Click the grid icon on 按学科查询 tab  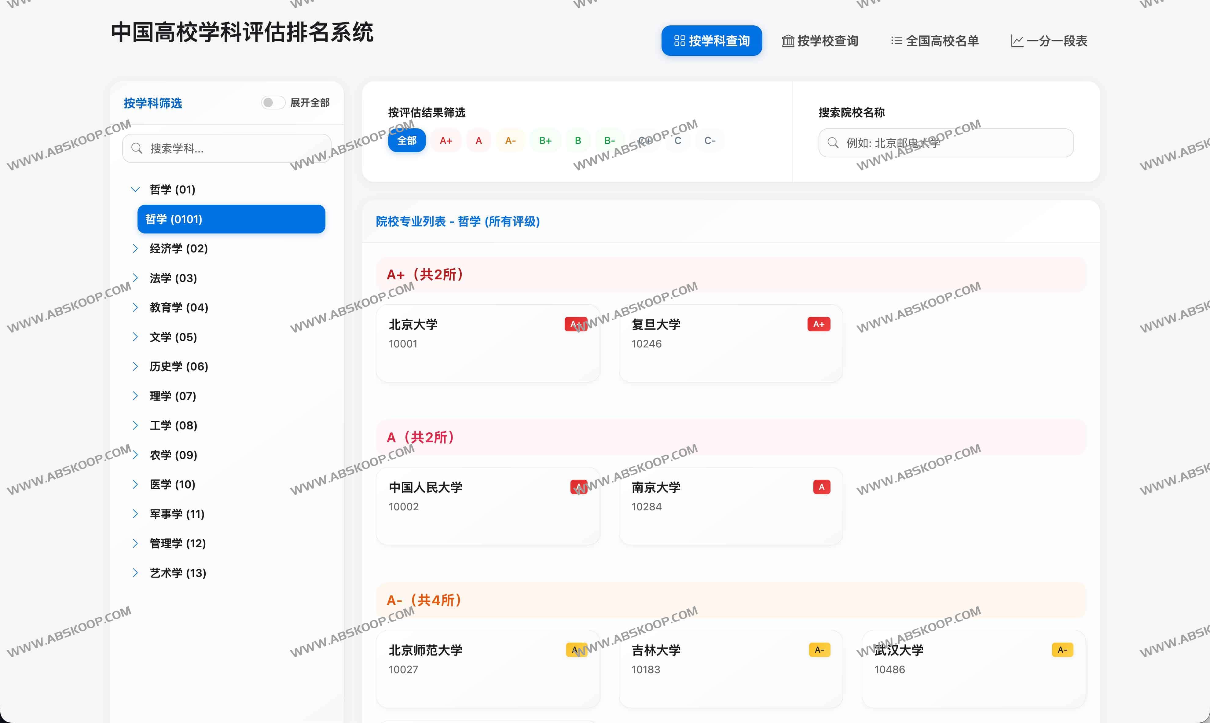[680, 41]
